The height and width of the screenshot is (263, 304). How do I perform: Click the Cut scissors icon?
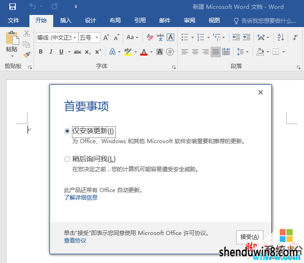click(x=27, y=34)
